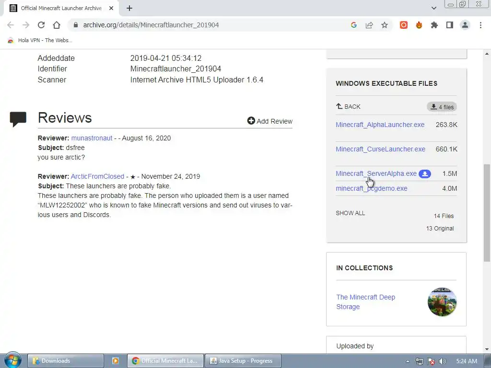Click the scrollbar down arrow

[x=487, y=349]
